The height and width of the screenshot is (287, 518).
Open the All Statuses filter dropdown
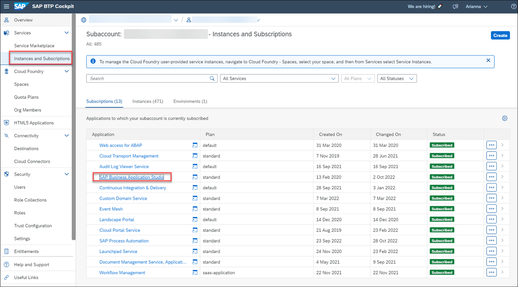pos(397,78)
